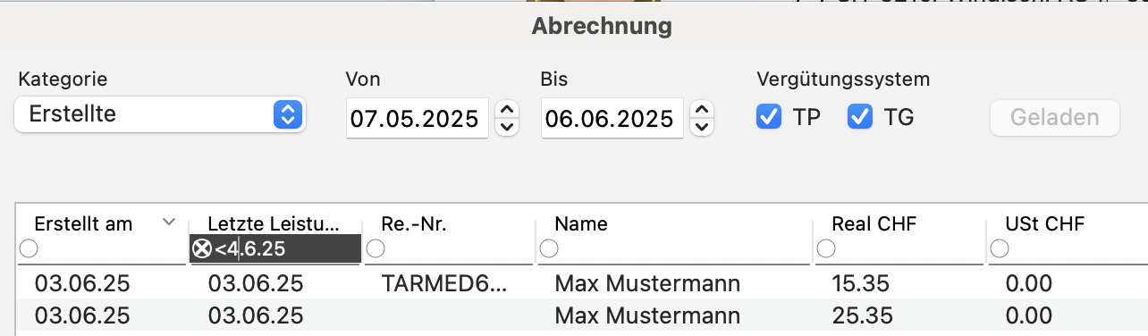Toggle sort arrow on Erstellt am column
Image resolution: width=1148 pixels, height=336 pixels.
169,223
